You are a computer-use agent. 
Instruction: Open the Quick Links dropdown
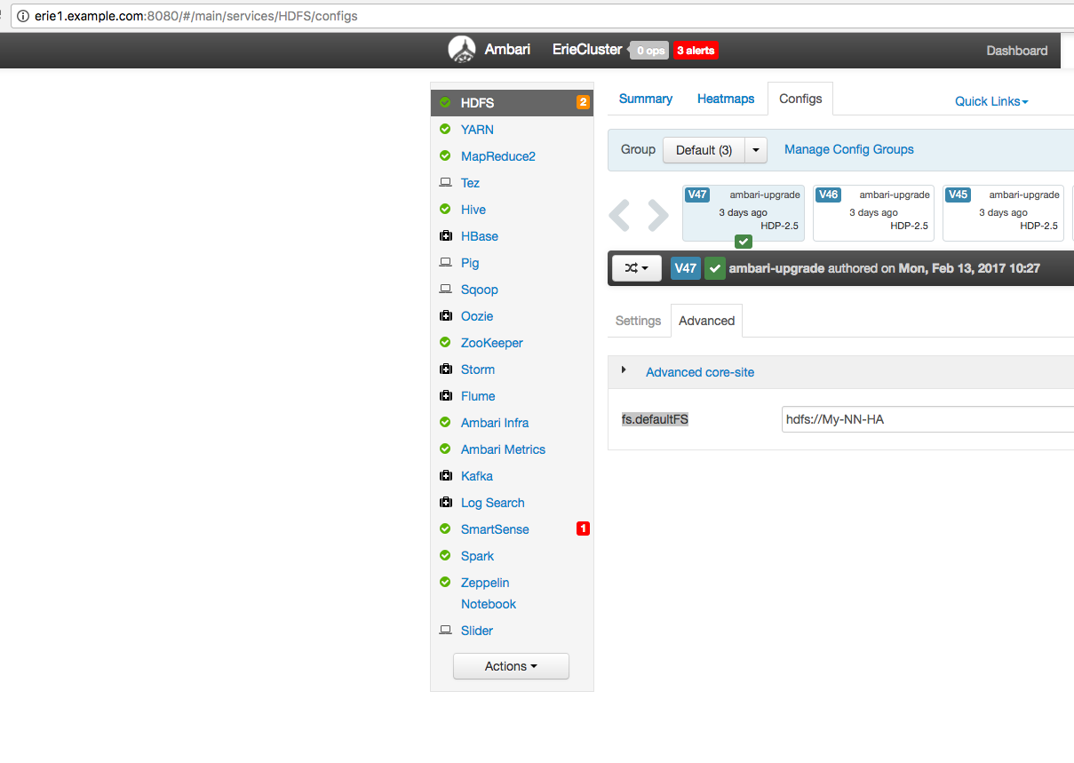[990, 101]
